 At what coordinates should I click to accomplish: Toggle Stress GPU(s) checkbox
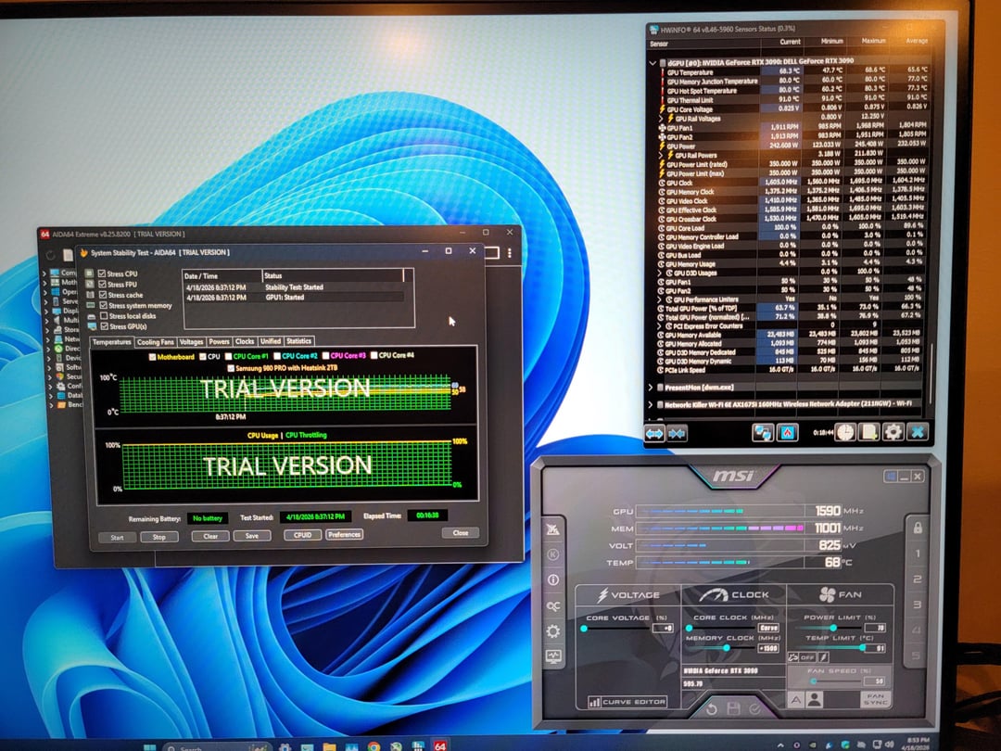point(103,326)
